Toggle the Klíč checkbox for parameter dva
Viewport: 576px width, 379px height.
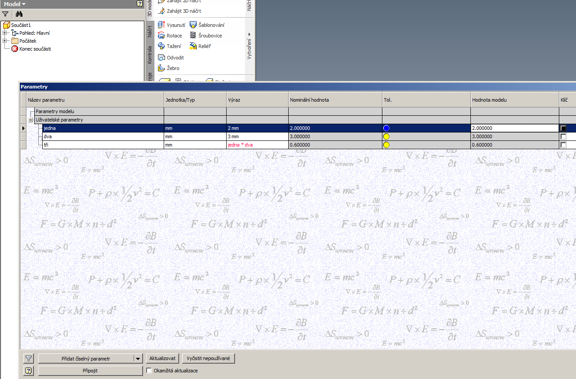pyautogui.click(x=563, y=136)
